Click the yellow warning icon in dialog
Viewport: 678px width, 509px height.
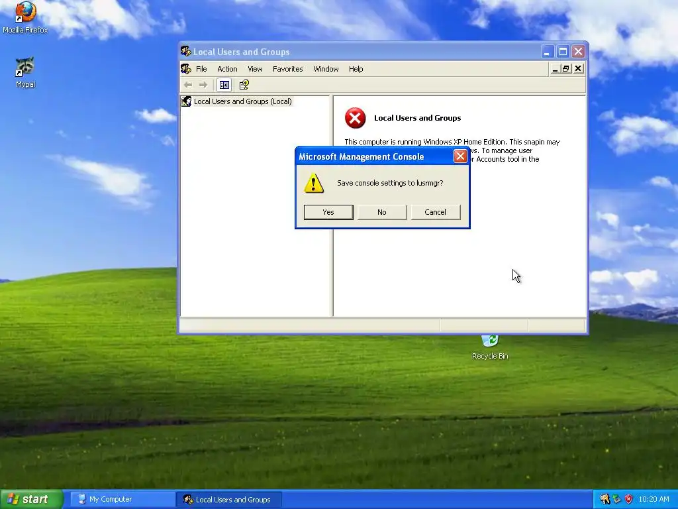[x=314, y=183]
